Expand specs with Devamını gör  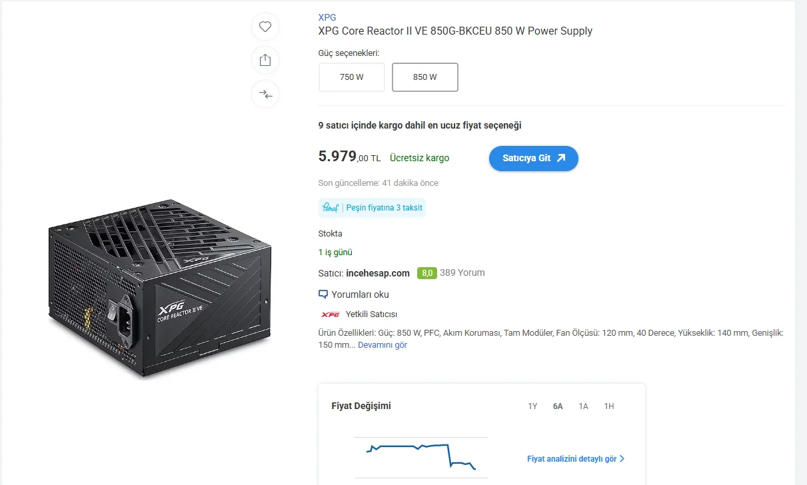pos(383,345)
